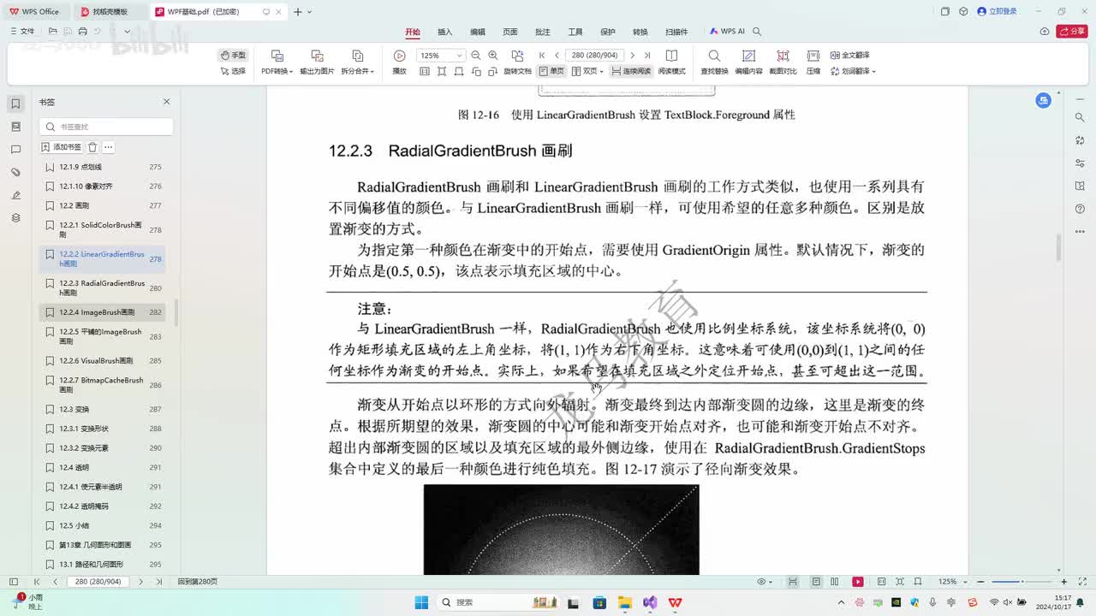1096x616 pixels.
Task: Open the 页面 ribbon tab
Action: (510, 32)
